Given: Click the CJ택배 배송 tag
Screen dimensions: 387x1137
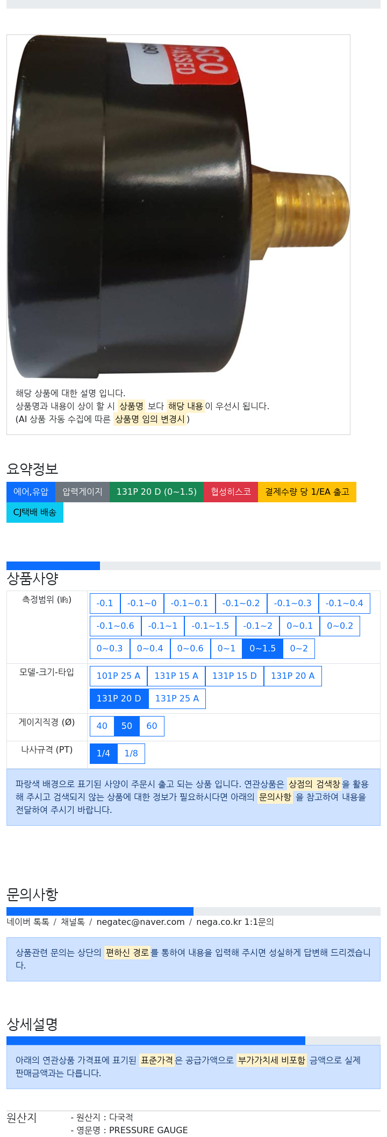Looking at the screenshot, I should 35,513.
